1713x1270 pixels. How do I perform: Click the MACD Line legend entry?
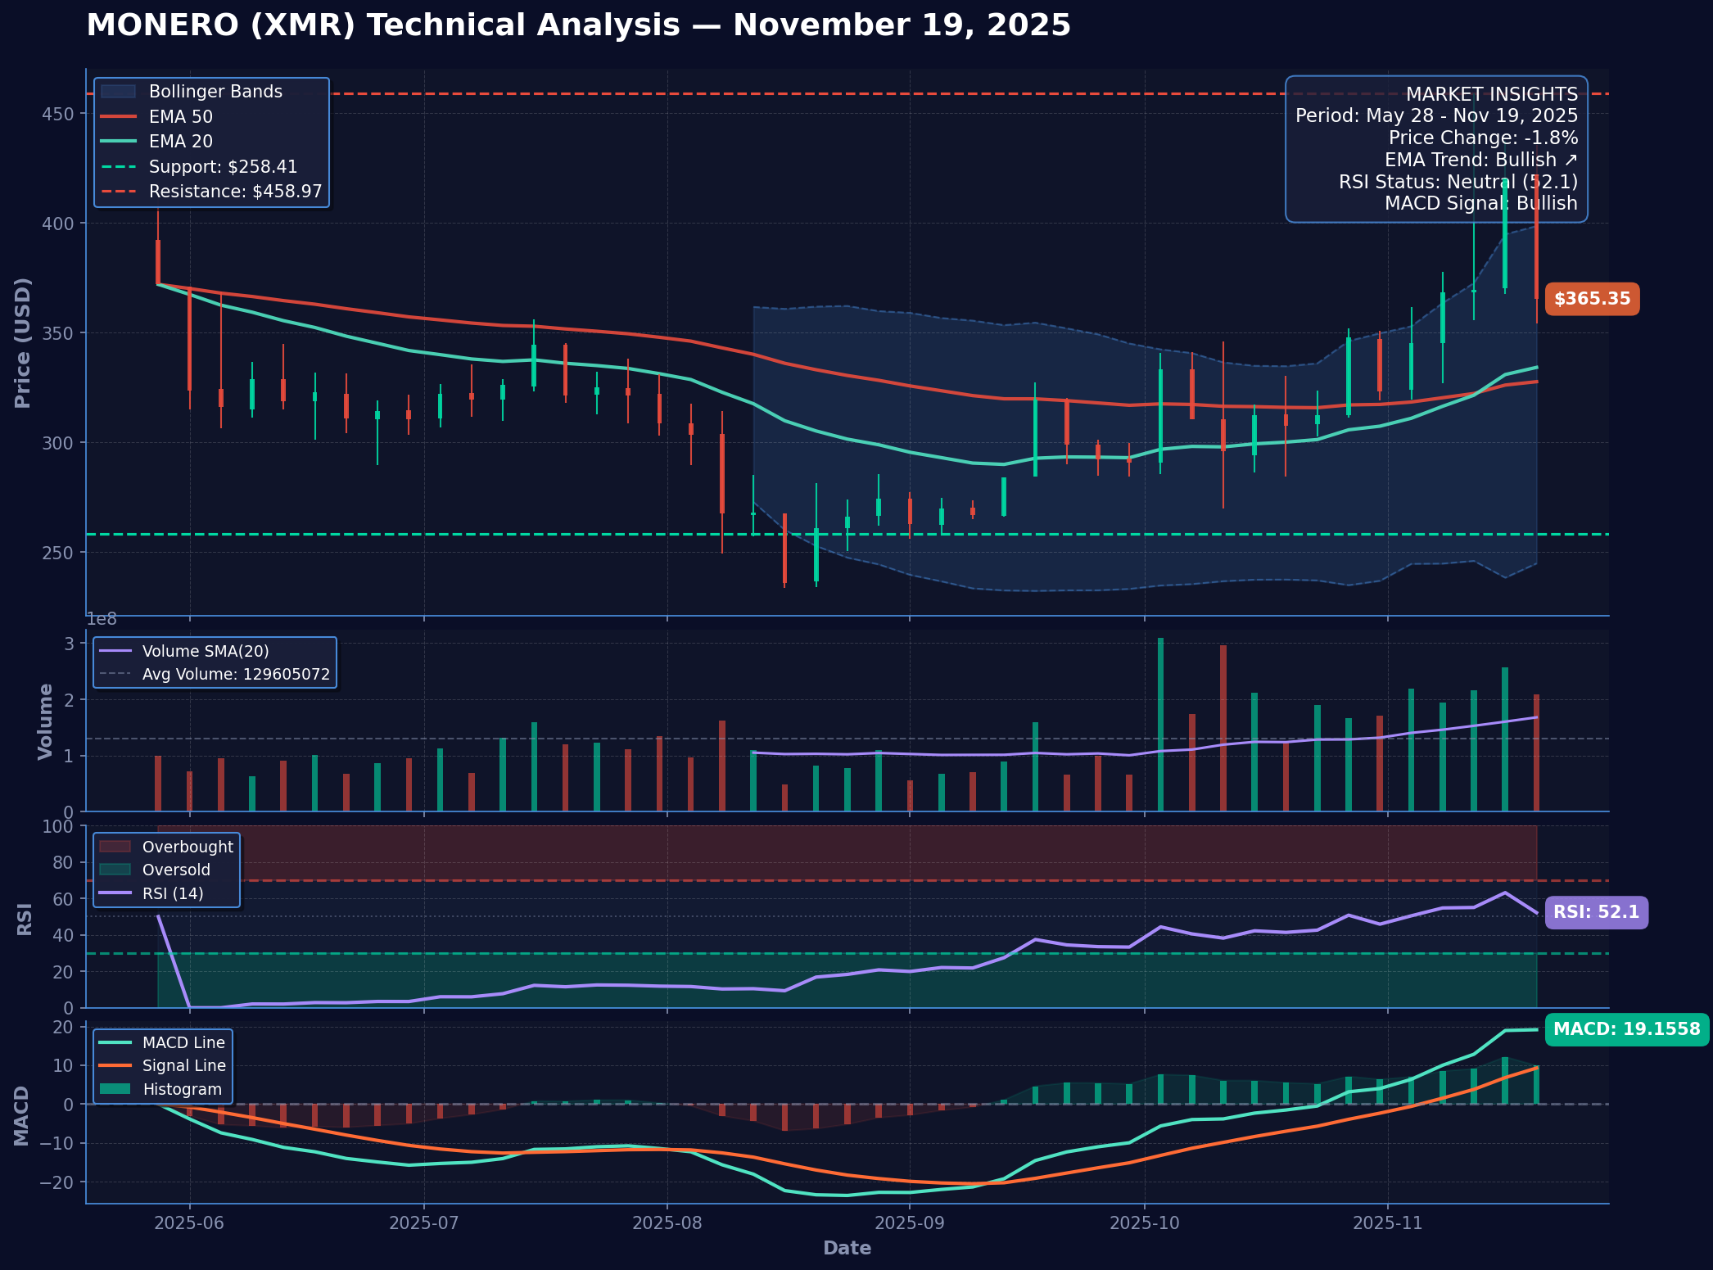183,1042
